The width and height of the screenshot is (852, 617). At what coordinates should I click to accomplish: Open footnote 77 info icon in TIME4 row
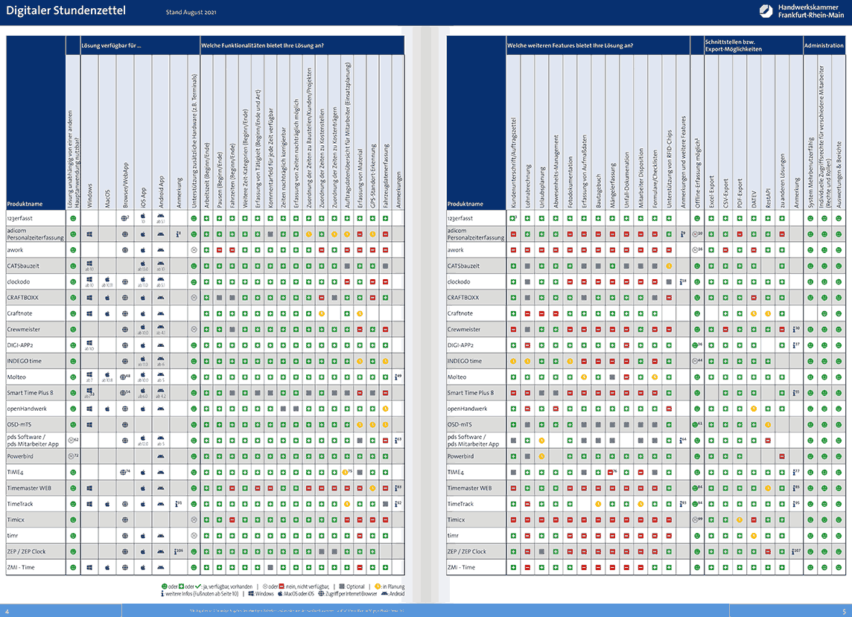796,473
